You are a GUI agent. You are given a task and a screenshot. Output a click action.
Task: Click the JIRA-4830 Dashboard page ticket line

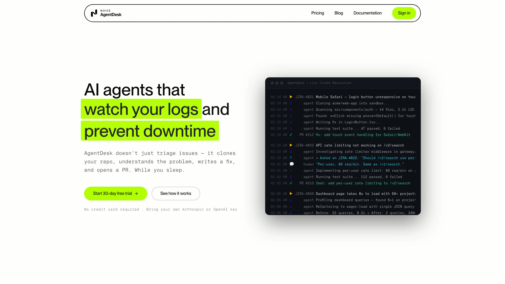tap(365, 194)
